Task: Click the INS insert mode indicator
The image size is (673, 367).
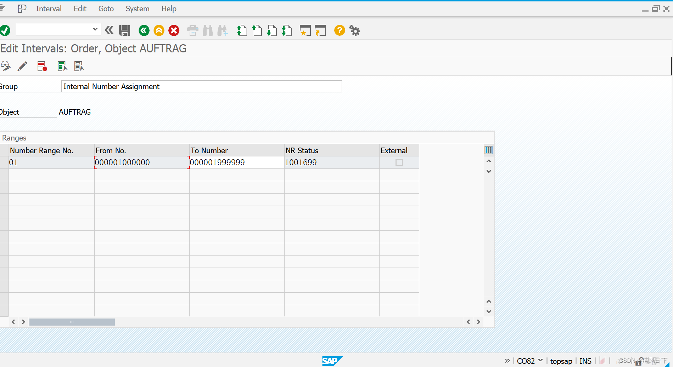Action: click(585, 361)
